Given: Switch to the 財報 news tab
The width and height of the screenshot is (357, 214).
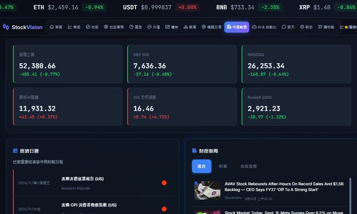Looking at the screenshot, I should (223, 166).
